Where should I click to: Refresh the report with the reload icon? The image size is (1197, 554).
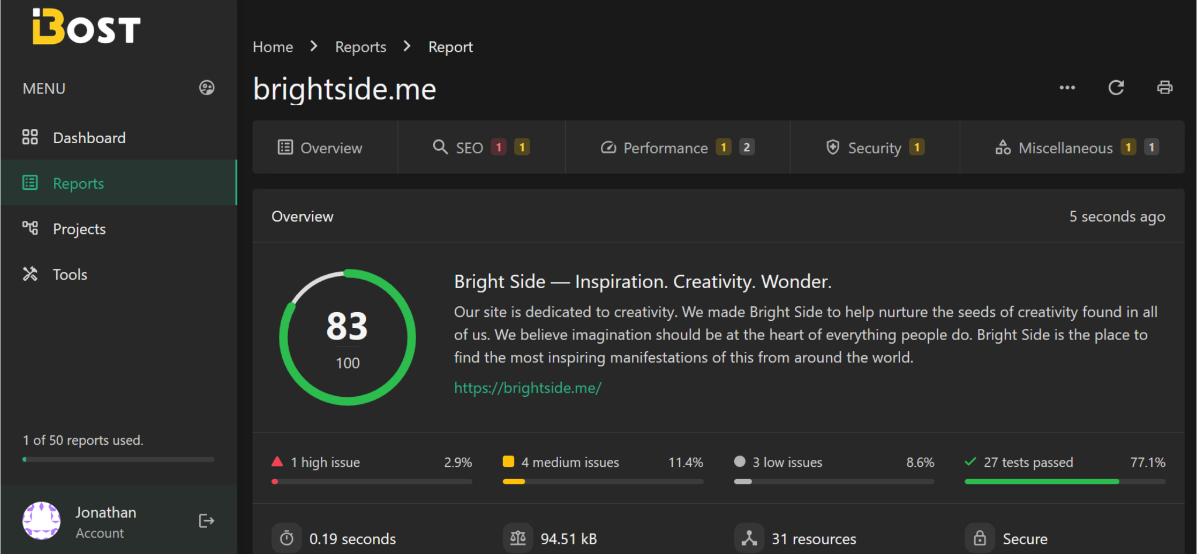(x=1116, y=88)
